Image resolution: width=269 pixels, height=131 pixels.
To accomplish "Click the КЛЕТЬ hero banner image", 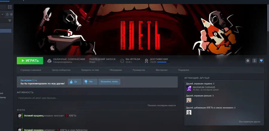I will (x=140, y=30).
